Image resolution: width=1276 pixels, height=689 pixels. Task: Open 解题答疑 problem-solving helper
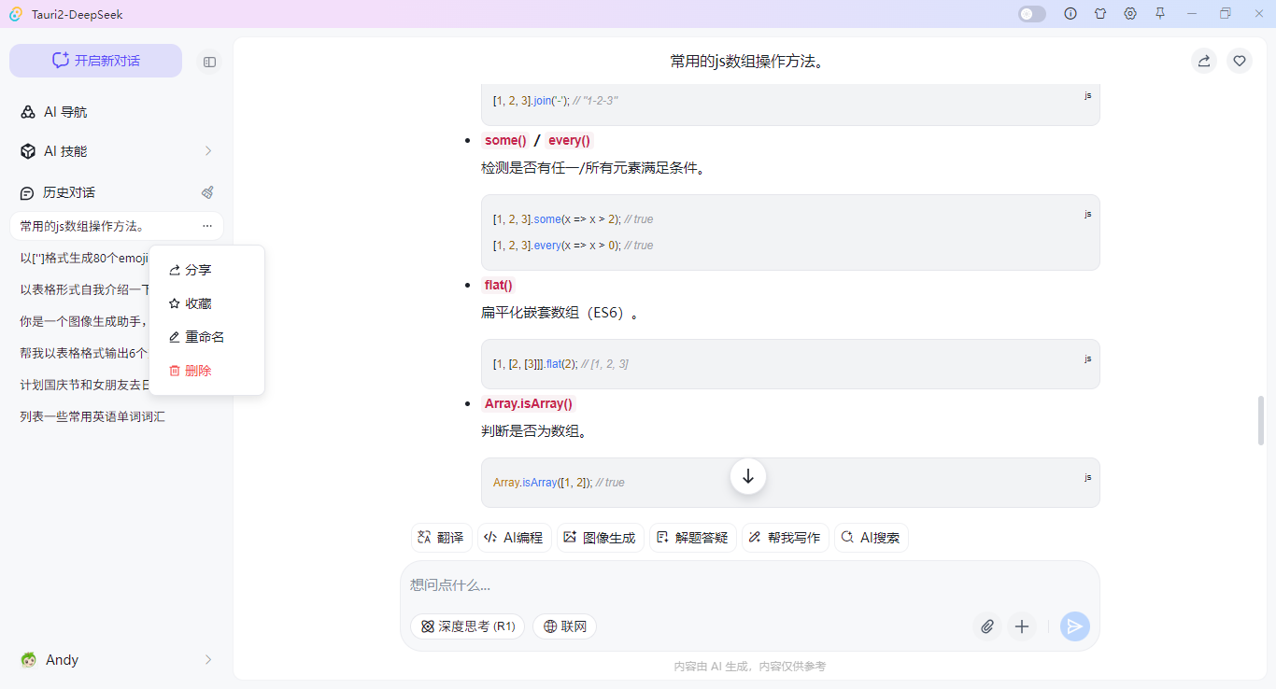[x=692, y=537]
